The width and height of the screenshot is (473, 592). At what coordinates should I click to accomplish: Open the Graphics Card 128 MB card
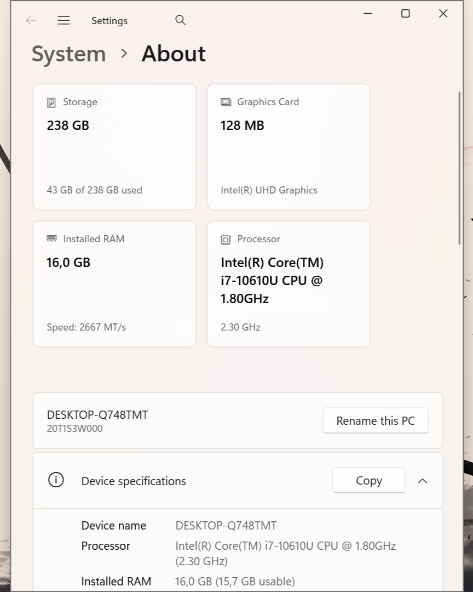coord(289,147)
